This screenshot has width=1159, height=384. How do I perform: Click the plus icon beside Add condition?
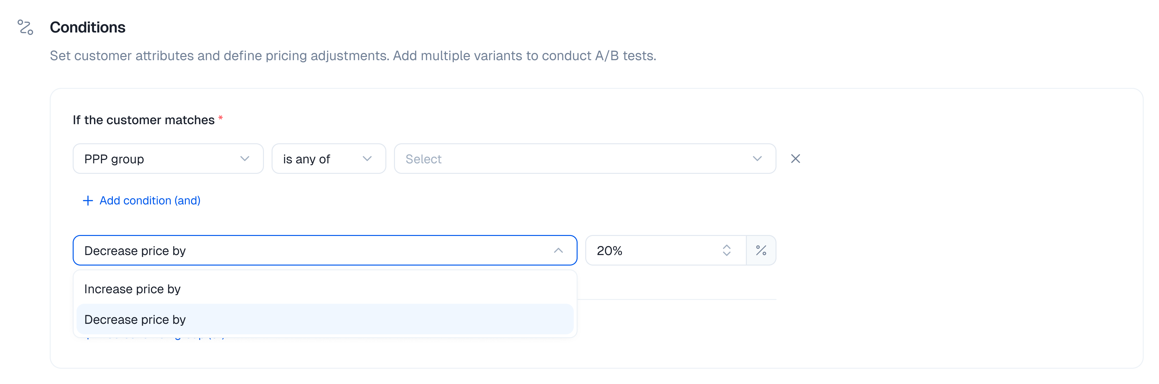[88, 201]
